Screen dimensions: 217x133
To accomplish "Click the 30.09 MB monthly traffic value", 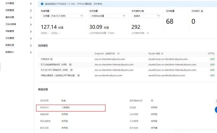I will [99, 27].
